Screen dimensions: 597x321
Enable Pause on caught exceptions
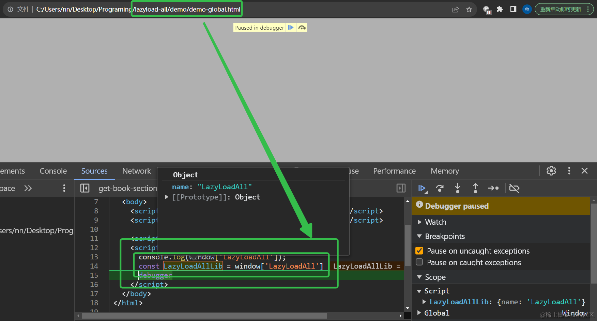pos(419,262)
